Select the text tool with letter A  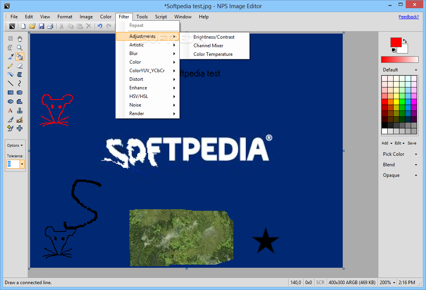pos(10,110)
